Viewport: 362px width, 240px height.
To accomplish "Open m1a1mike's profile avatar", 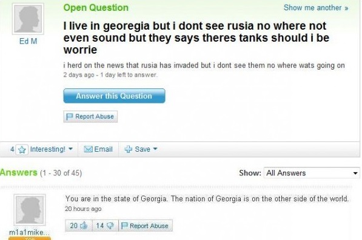I will pos(30,210).
